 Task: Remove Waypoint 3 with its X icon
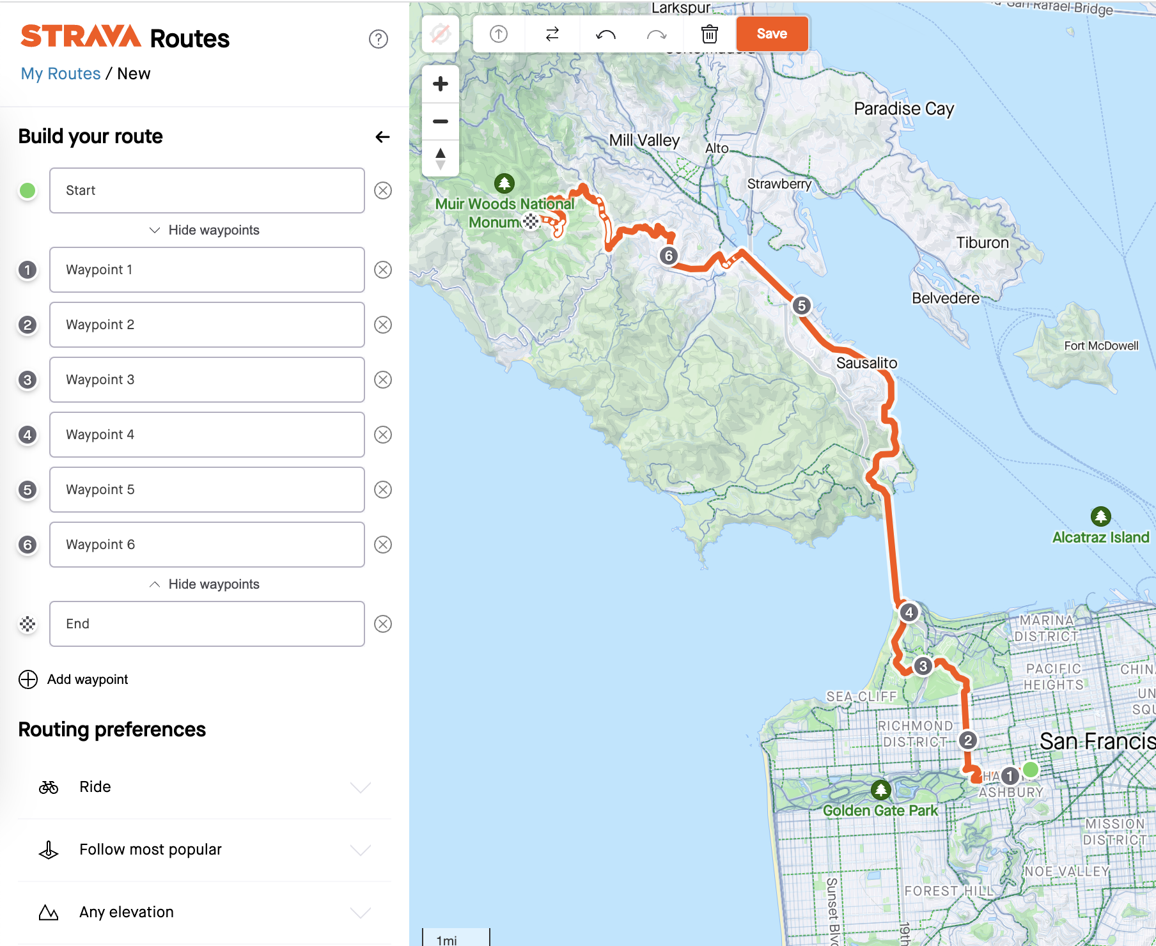pyautogui.click(x=383, y=379)
